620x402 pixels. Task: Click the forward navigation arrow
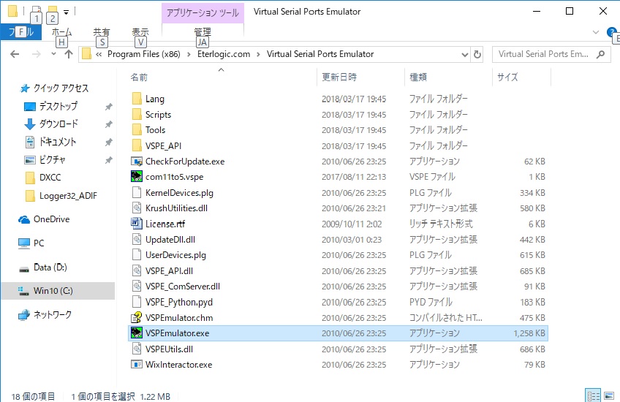point(36,54)
